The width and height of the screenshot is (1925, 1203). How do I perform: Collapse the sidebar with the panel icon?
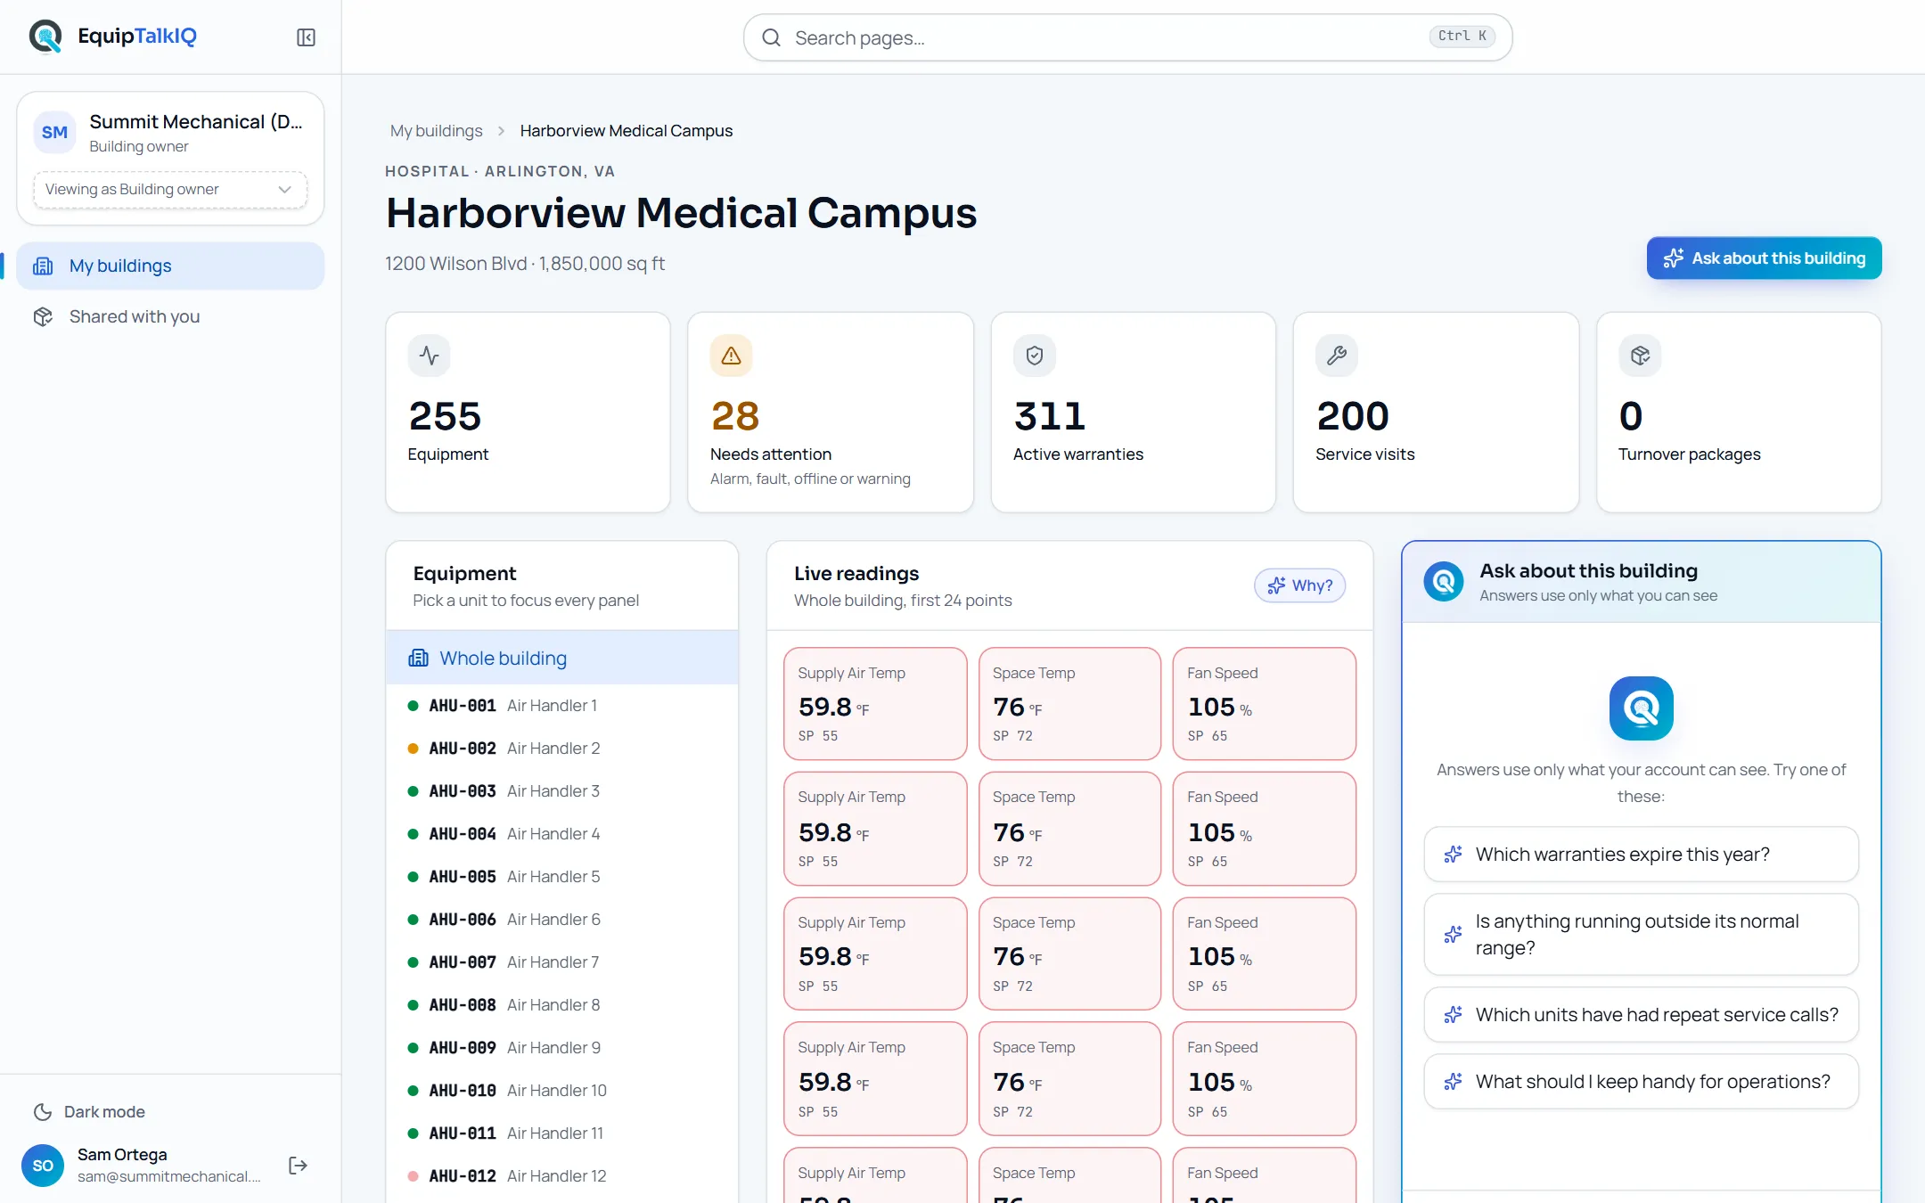pos(306,37)
